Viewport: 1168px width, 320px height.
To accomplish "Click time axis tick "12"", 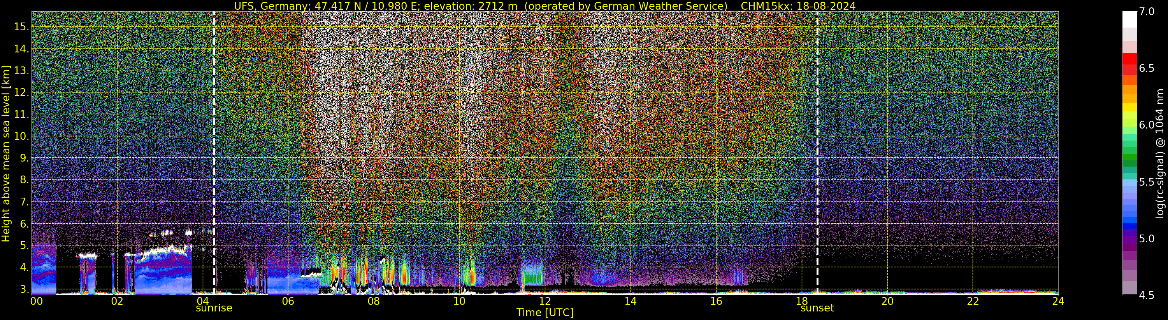I will pos(545,301).
